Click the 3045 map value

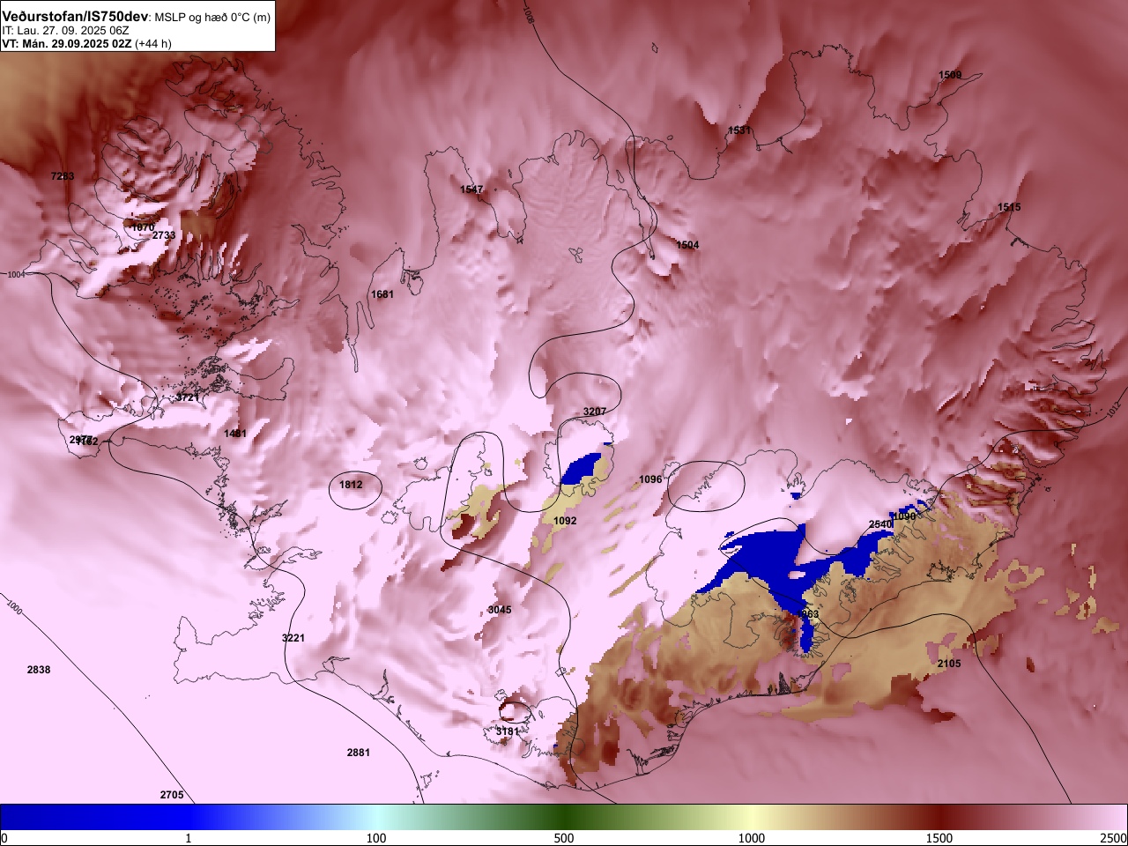click(500, 610)
